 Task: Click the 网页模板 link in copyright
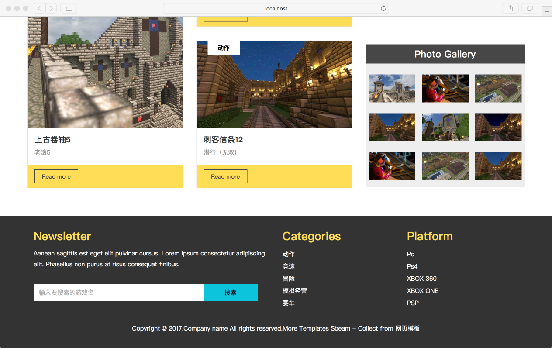point(407,328)
